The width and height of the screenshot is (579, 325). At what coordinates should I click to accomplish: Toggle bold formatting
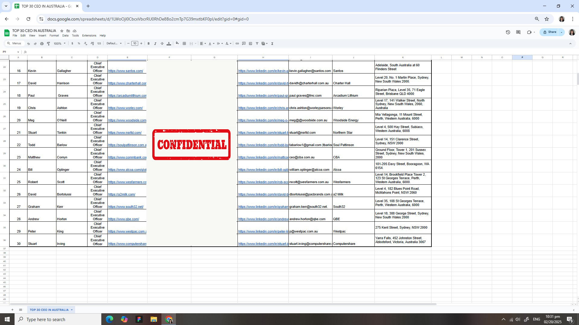[148, 44]
